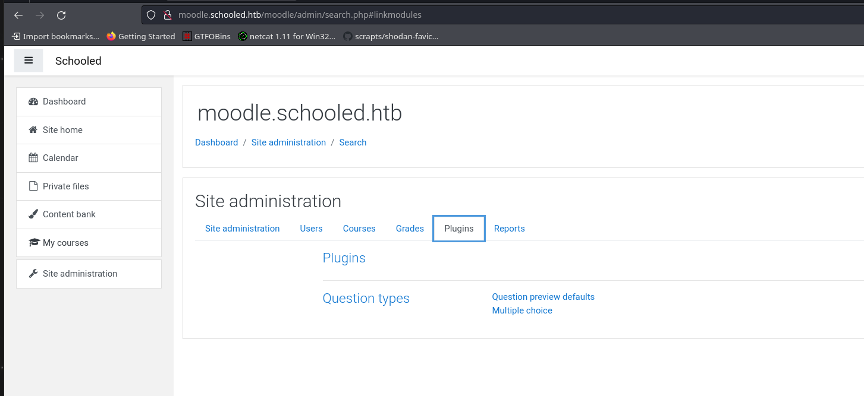Viewport: 864px width, 396px height.
Task: Click the Search breadcrumb link
Action: pyautogui.click(x=353, y=142)
